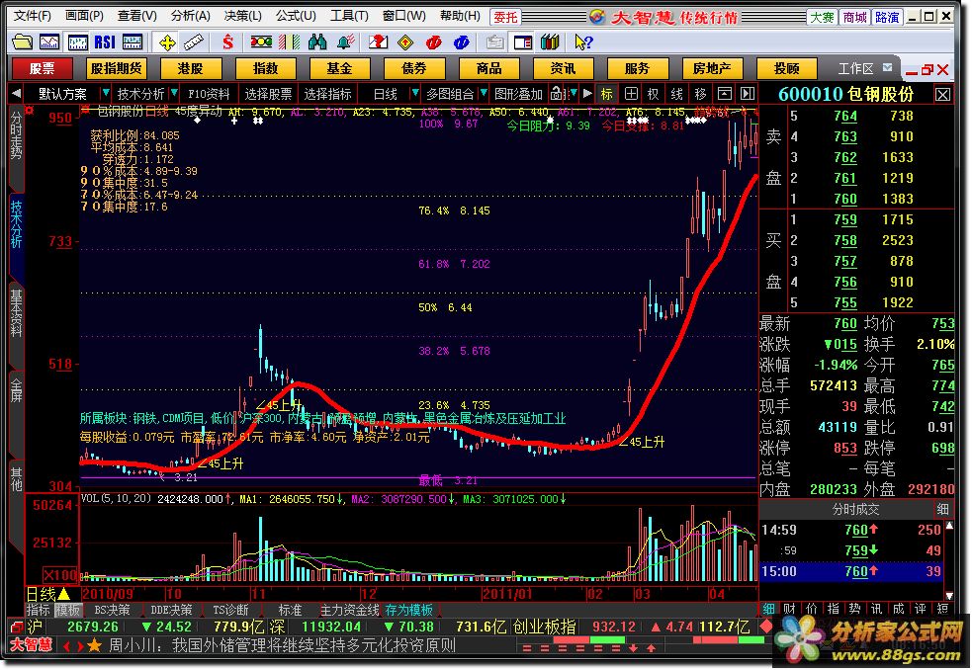Image resolution: width=972 pixels, height=670 pixels.
Task: Click the F10资料 toolbar item
Action: pyautogui.click(x=209, y=94)
